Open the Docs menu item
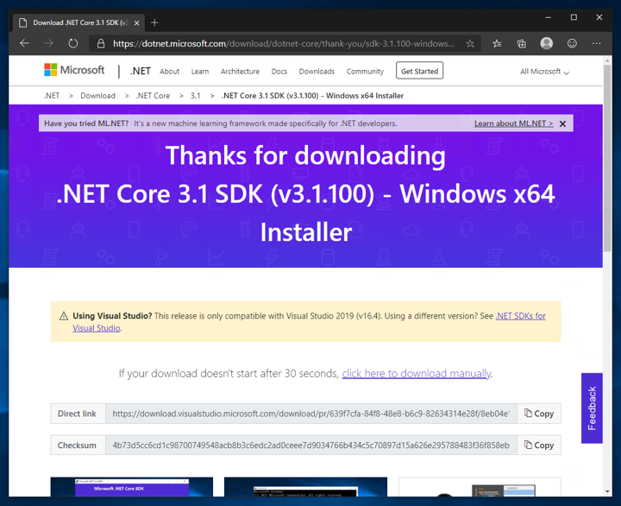The image size is (621, 506). point(279,72)
